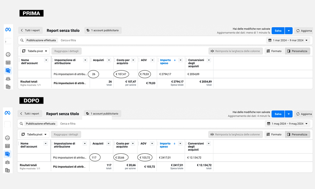Click the sort arrow on Importo speso in DOPO

pos(175,143)
